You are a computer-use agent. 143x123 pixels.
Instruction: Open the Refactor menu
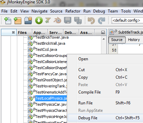[x=73, y=11]
